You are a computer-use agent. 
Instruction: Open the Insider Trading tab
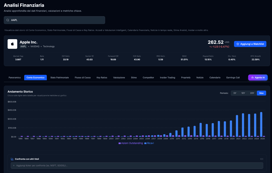tap(167, 78)
